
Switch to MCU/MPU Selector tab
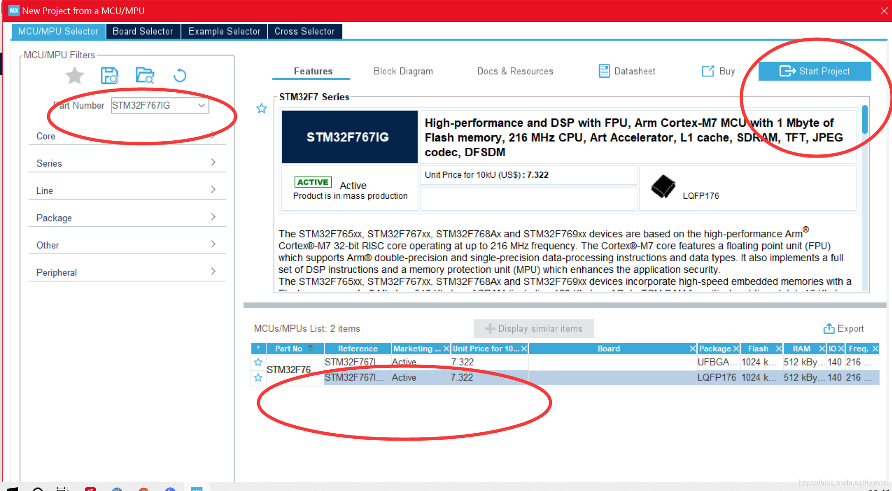click(58, 31)
